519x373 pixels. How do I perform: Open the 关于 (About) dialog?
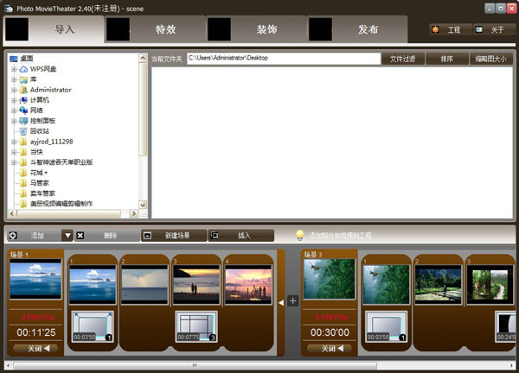[490, 29]
